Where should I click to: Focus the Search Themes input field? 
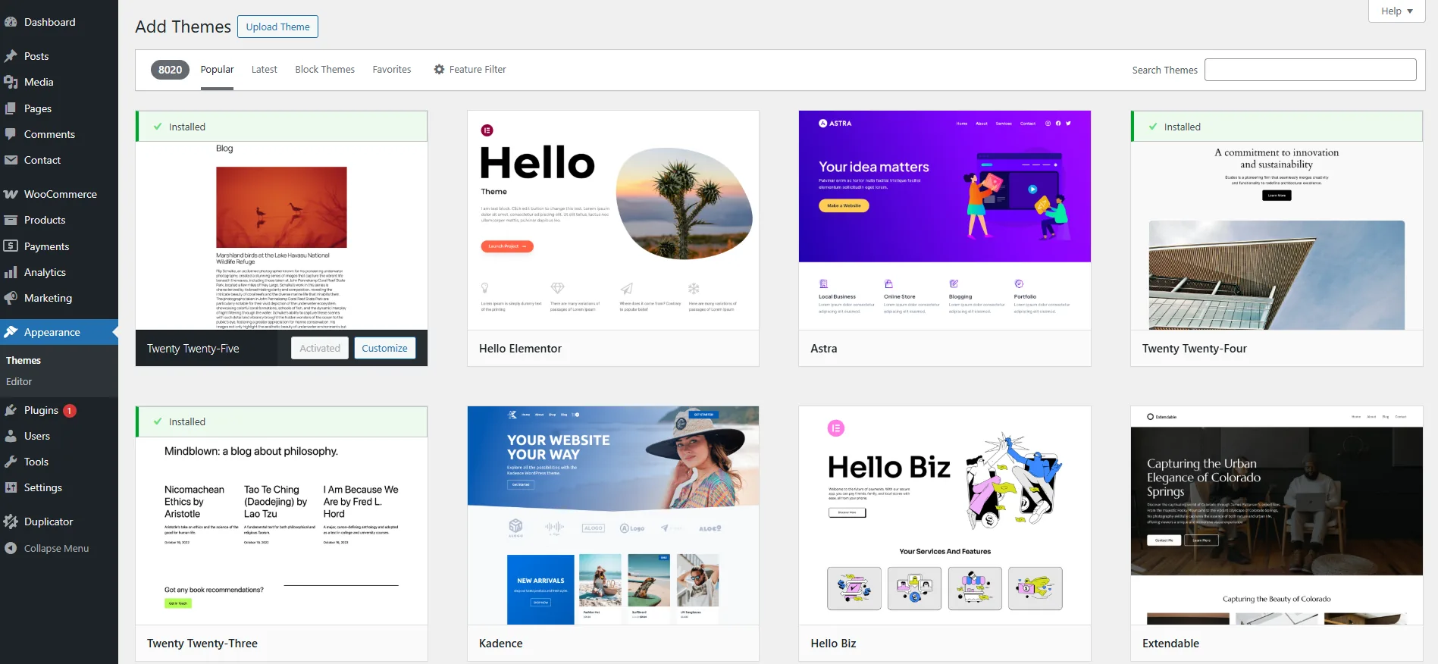[1310, 70]
